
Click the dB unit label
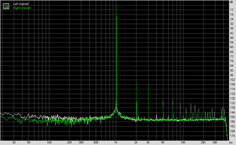pyautogui.click(x=231, y=2)
